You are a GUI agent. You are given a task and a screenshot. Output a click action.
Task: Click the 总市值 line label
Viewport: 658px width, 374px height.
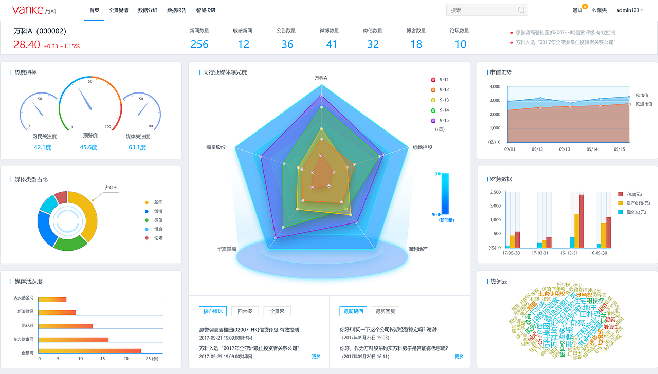[642, 95]
